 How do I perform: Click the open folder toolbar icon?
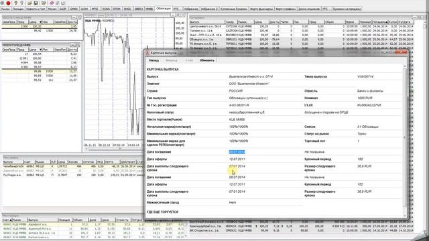coord(29,3)
